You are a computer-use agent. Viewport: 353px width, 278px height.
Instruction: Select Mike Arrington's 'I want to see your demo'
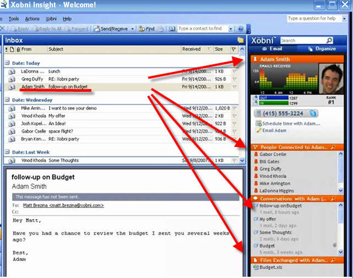tap(121, 108)
